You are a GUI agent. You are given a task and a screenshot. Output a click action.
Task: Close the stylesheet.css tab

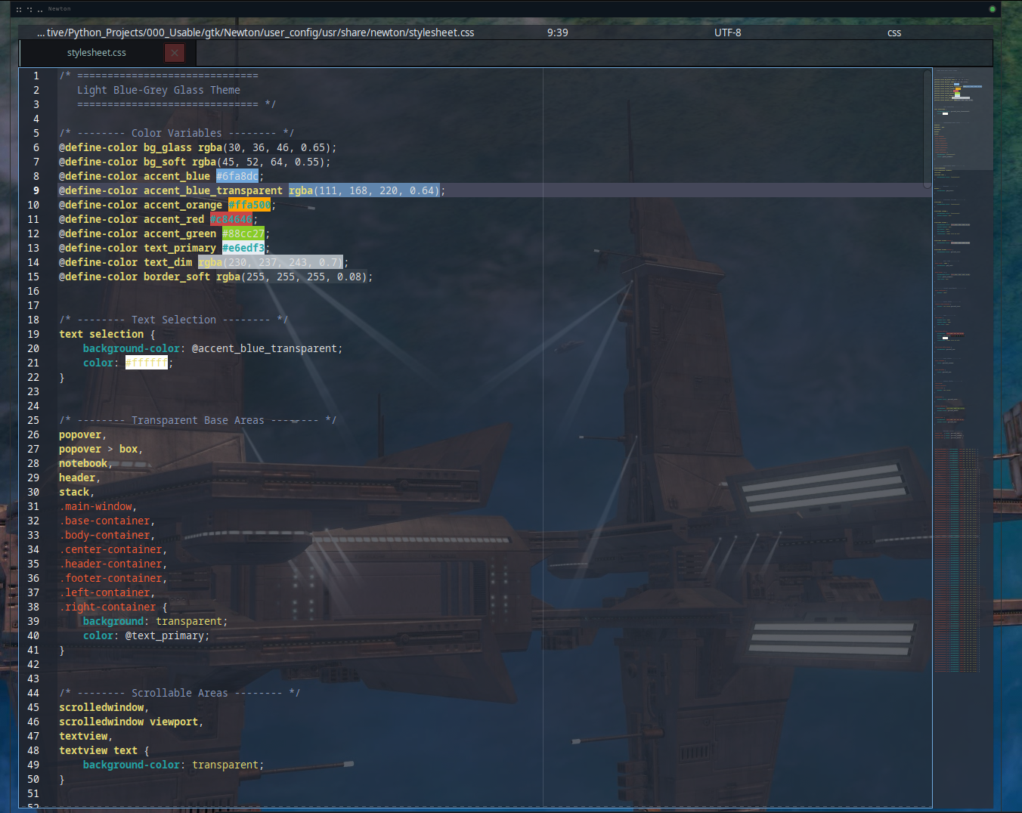[175, 53]
